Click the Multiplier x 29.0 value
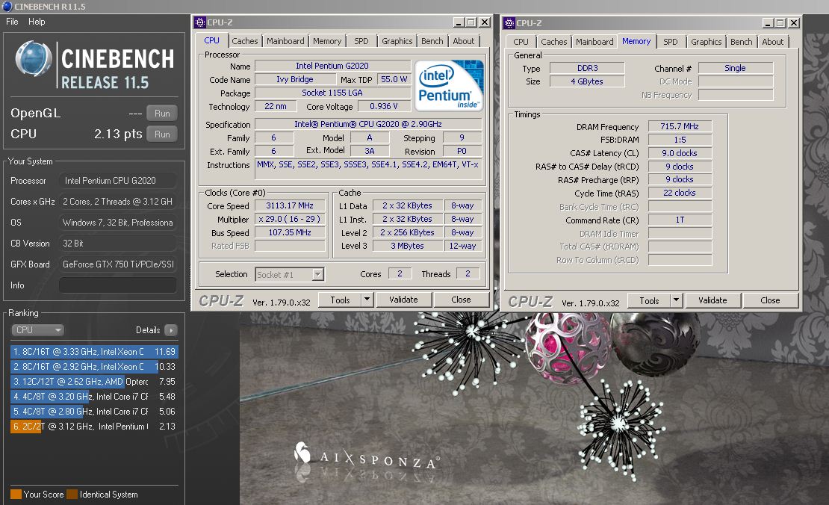Image resolution: width=829 pixels, height=505 pixels. 290,219
